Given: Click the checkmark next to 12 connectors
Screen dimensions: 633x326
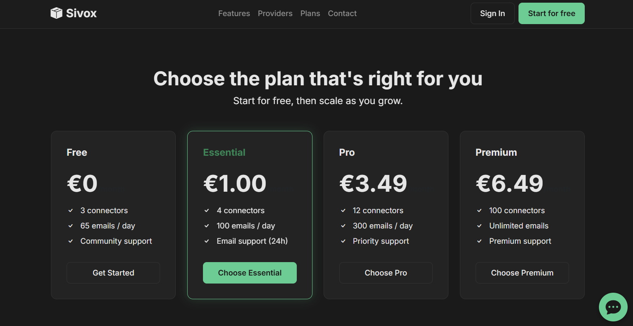Looking at the screenshot, I should tap(343, 210).
